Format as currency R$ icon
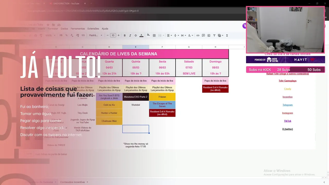Screen dimensions: 329x185 click(x=61, y=35)
